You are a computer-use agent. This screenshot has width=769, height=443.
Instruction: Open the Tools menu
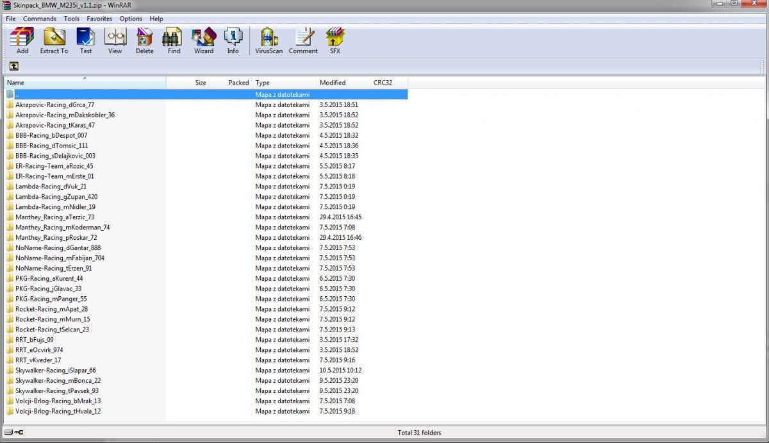coord(72,19)
